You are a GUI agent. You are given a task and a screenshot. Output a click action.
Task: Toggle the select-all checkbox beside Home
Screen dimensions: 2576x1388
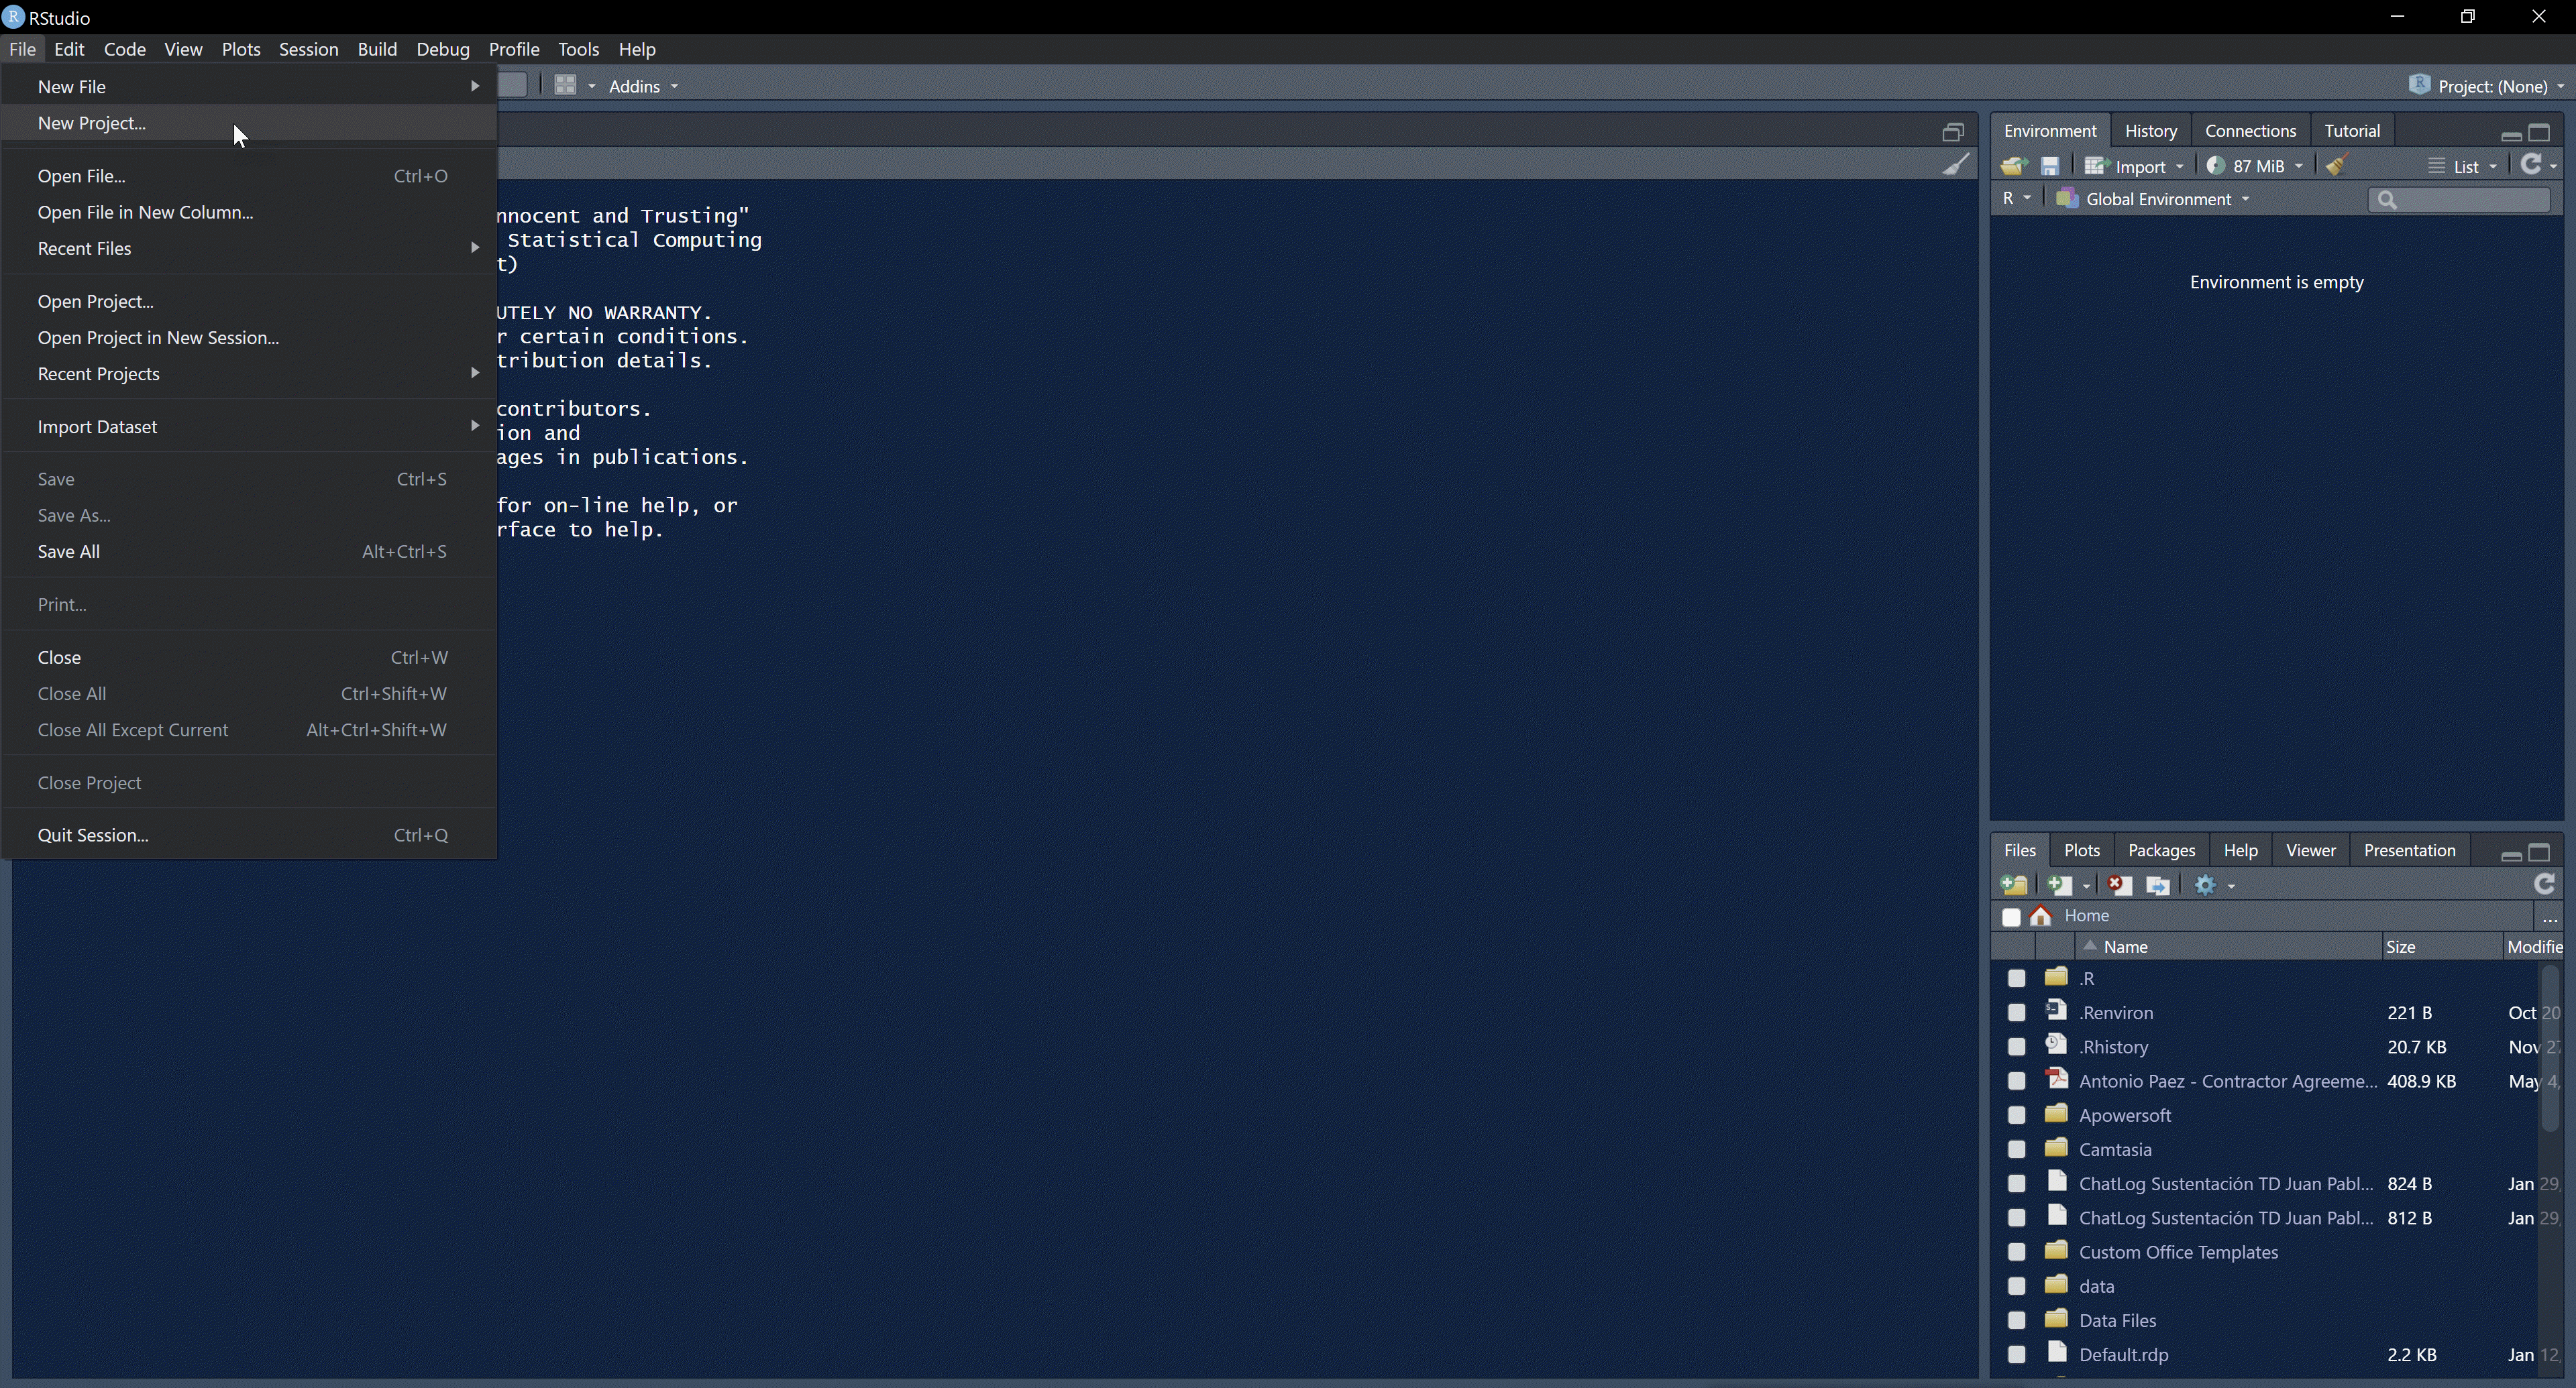(x=2011, y=917)
